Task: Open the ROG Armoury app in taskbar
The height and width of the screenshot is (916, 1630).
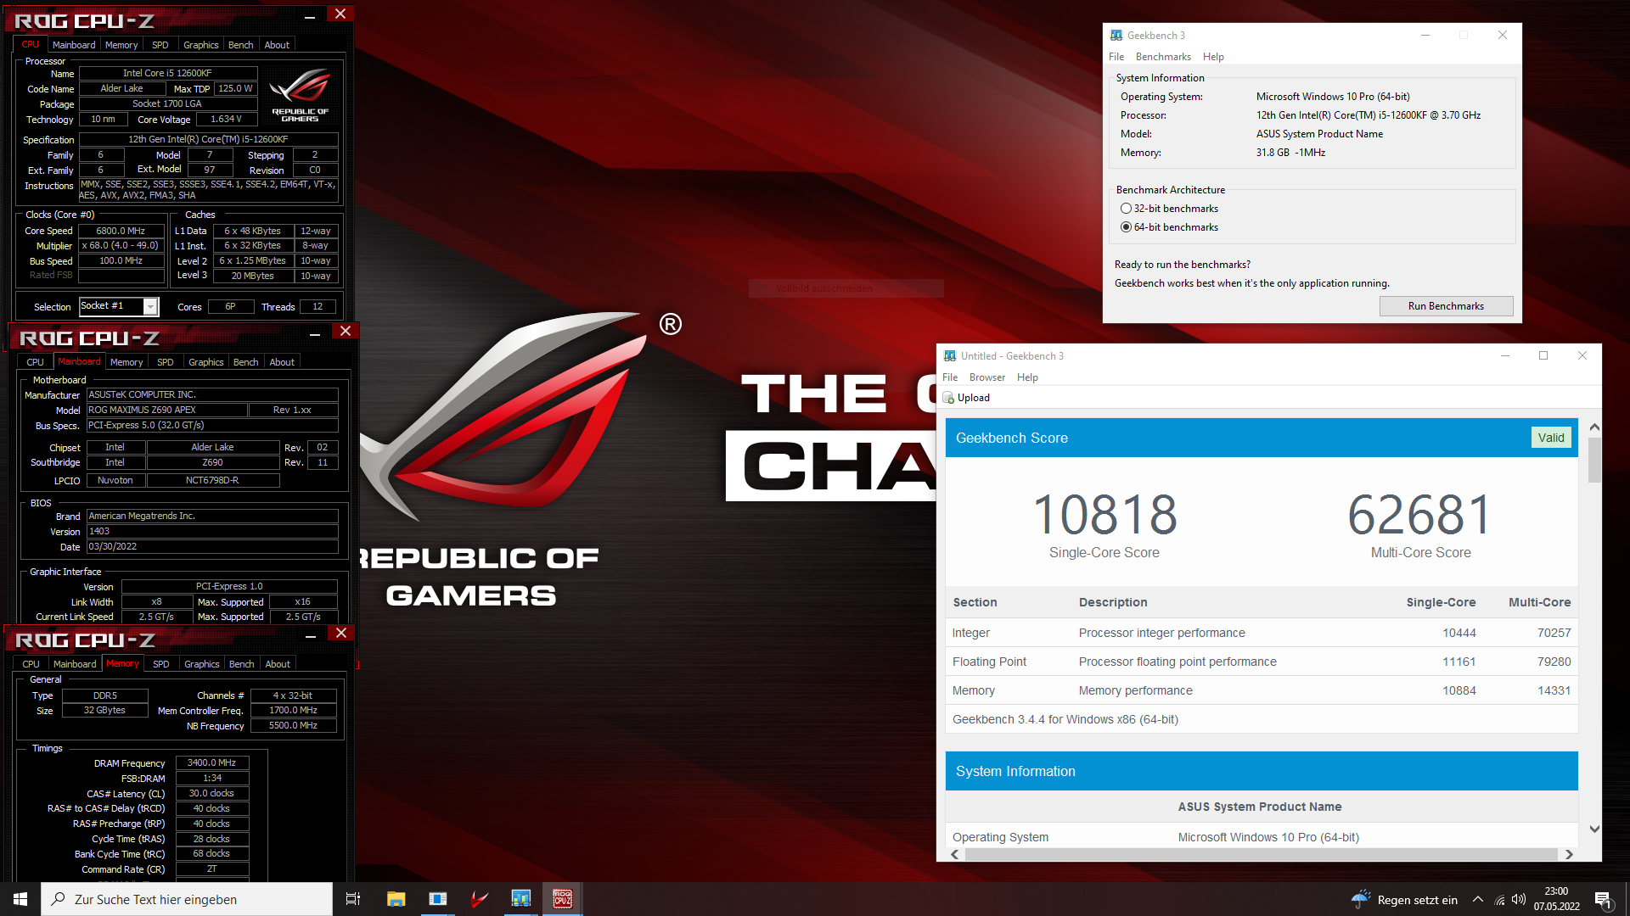Action: [480, 899]
